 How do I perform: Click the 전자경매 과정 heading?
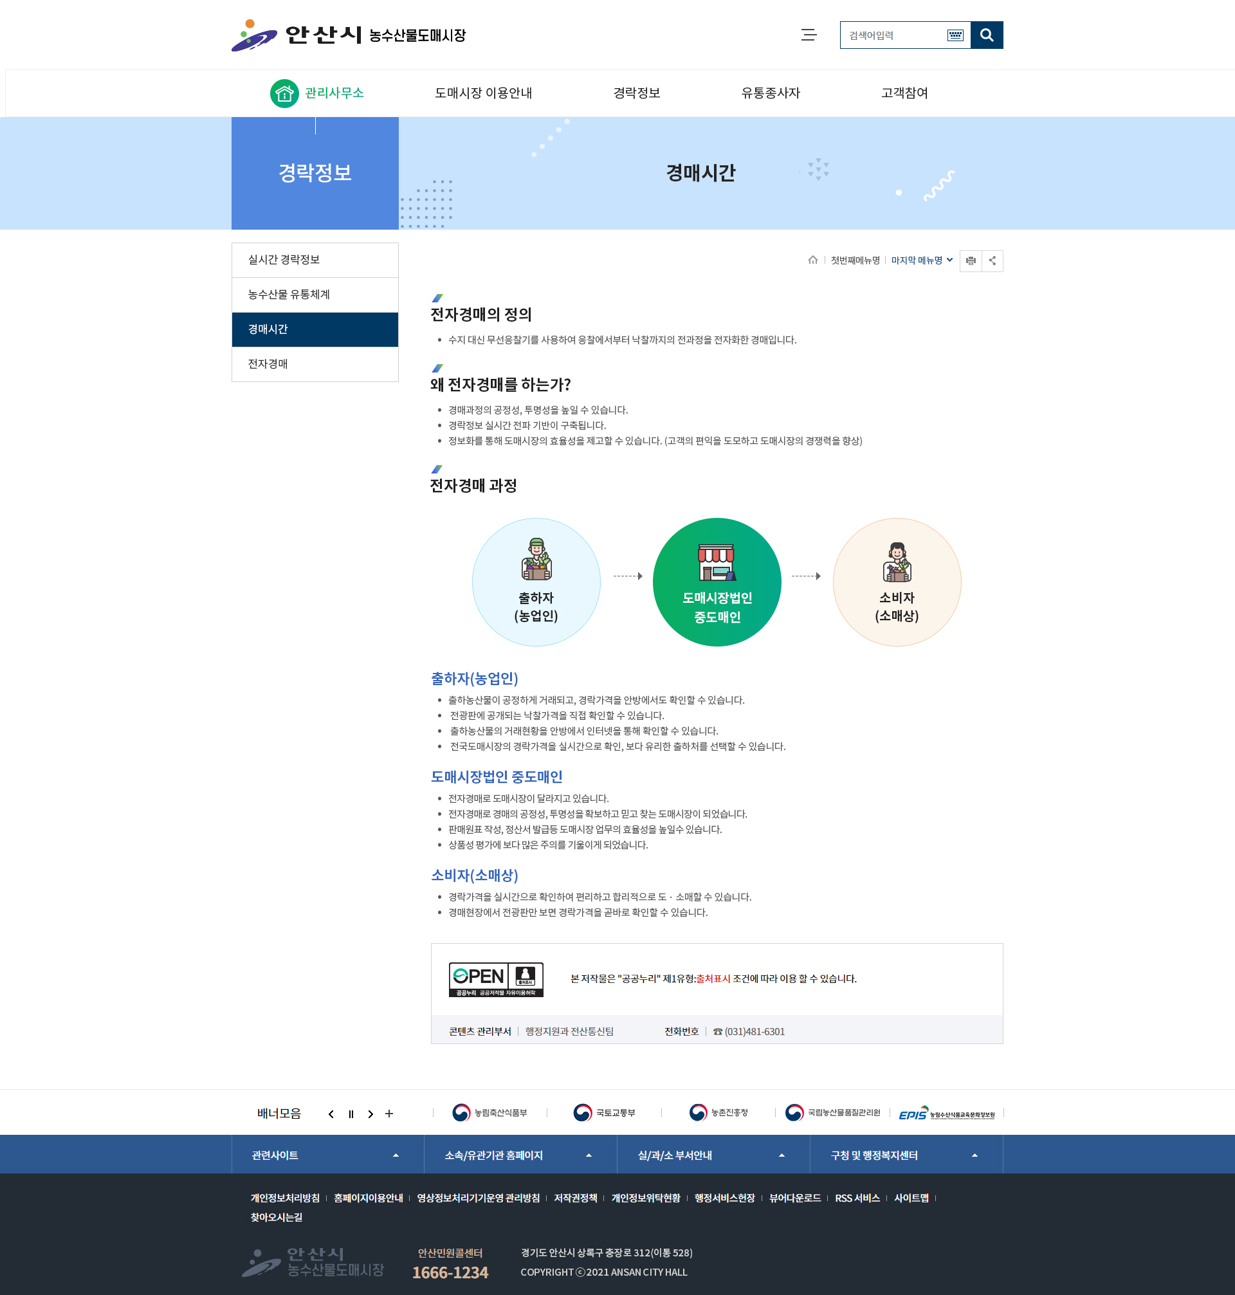pyautogui.click(x=473, y=486)
